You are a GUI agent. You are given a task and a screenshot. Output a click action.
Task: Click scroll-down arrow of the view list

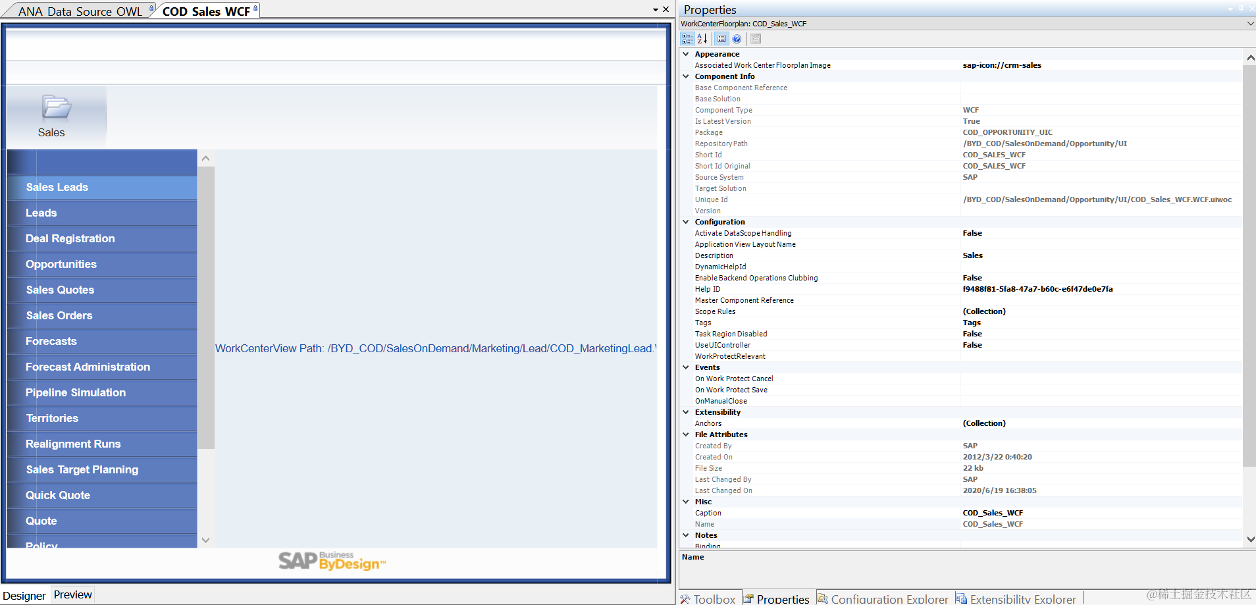(x=205, y=540)
